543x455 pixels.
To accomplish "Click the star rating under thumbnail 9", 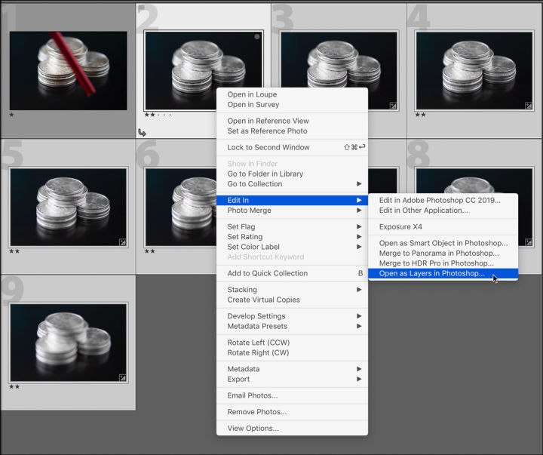I will [14, 387].
